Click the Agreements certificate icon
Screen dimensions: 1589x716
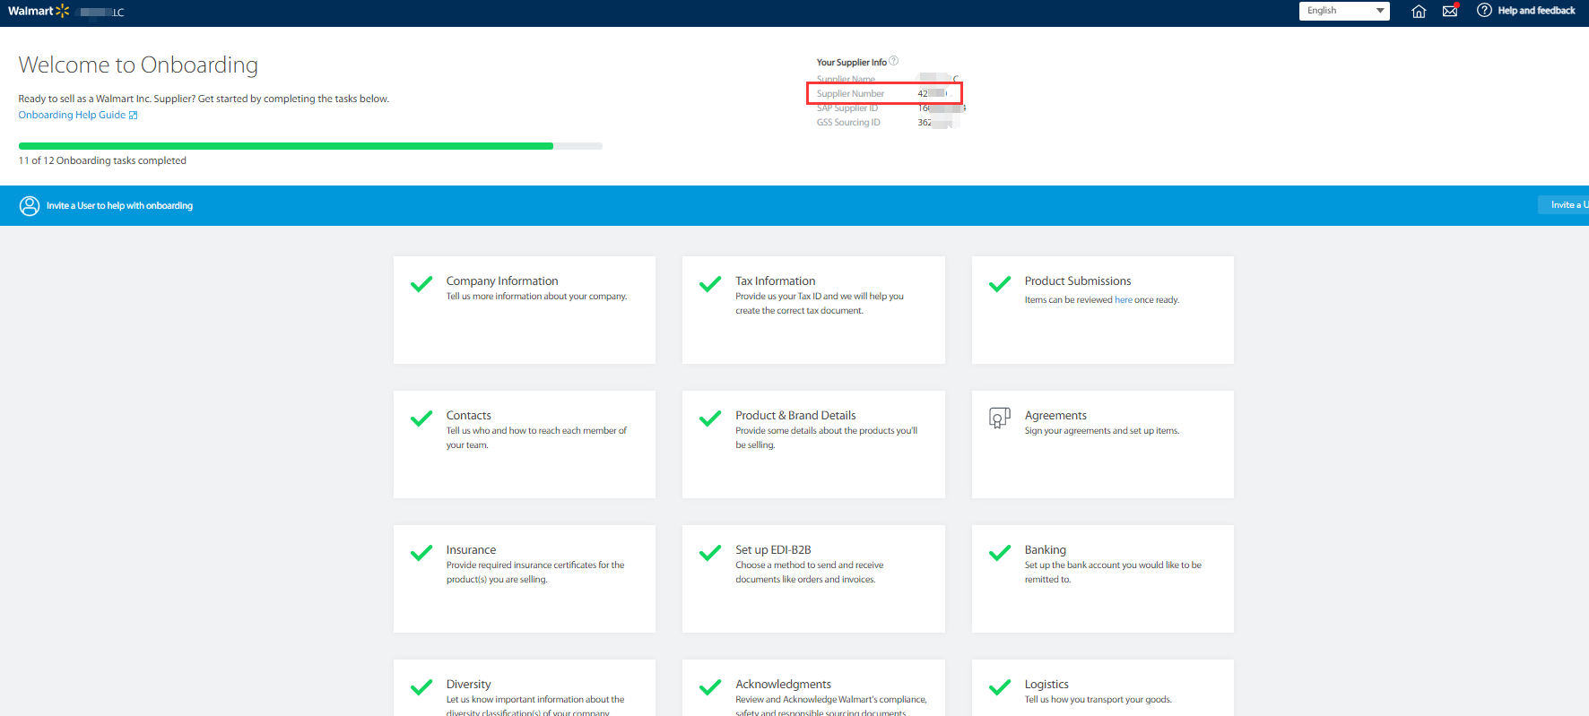click(x=1000, y=418)
